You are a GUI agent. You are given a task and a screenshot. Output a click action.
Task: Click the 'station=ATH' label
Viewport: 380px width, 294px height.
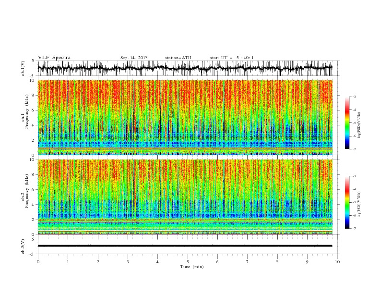tap(178, 58)
